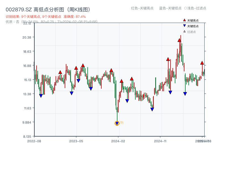Click the rightmost red key-high triangle

click(202, 63)
